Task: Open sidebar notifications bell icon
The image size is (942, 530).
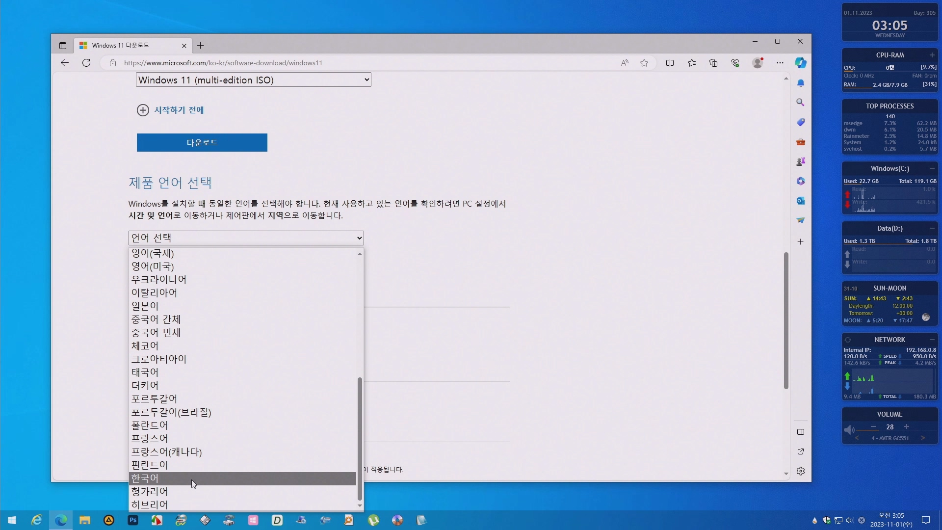Action: [x=801, y=83]
